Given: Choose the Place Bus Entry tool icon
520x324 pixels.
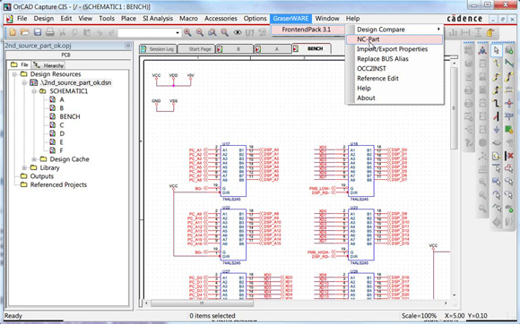Looking at the screenshot, I should pyautogui.click(x=497, y=116).
